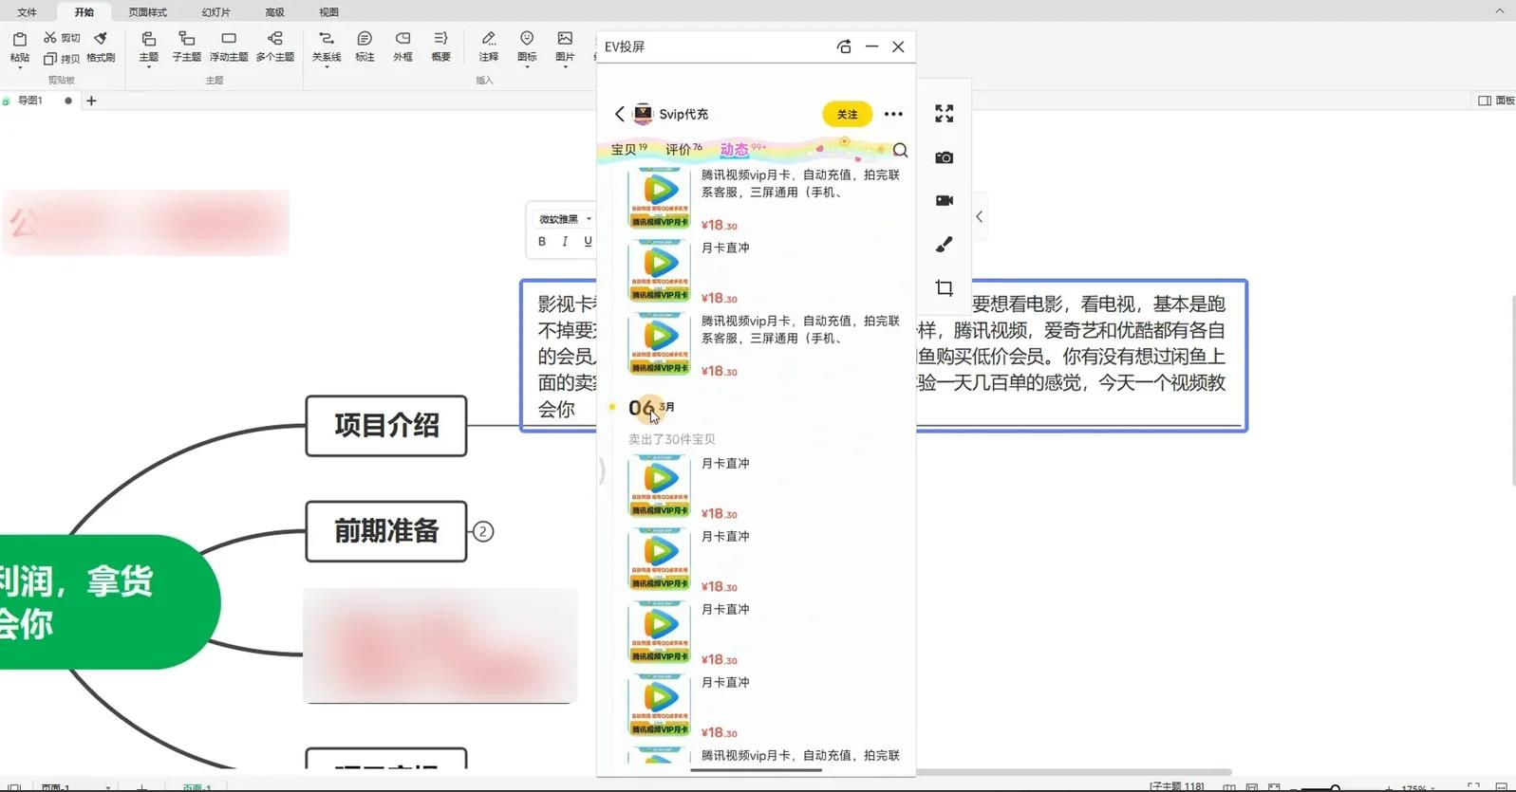Select the 前期准备 mind map node

(386, 531)
